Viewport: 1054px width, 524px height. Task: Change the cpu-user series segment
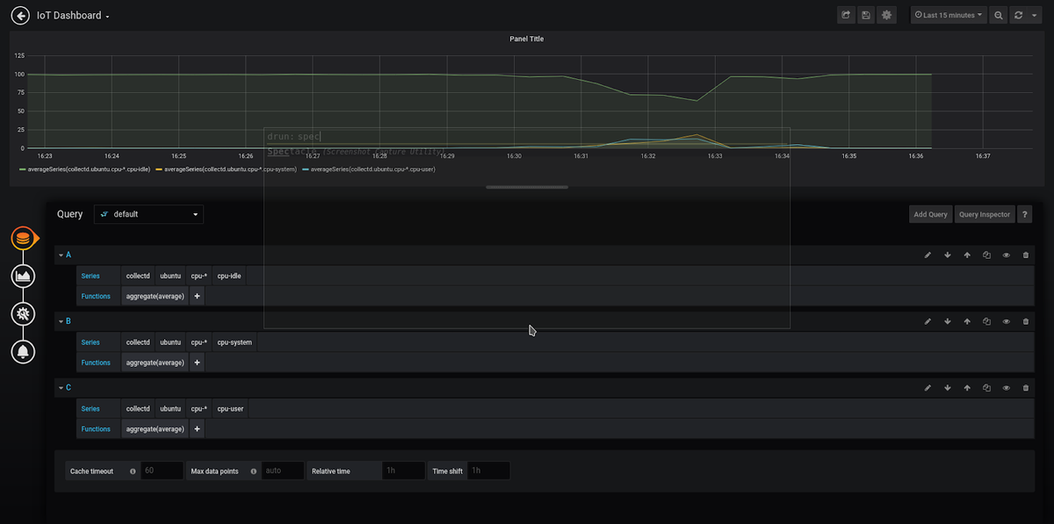pyautogui.click(x=230, y=408)
